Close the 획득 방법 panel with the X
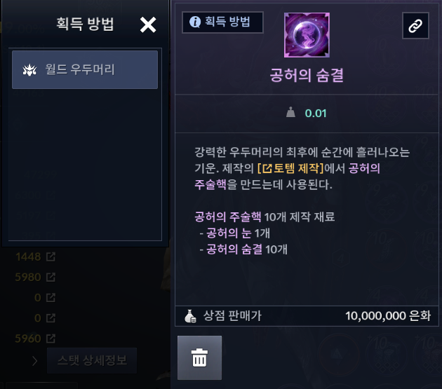442x389 pixels. (148, 25)
